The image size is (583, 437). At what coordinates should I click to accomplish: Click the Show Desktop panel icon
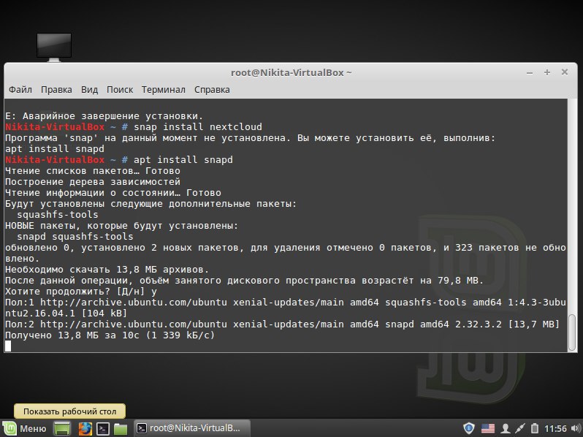point(62,429)
